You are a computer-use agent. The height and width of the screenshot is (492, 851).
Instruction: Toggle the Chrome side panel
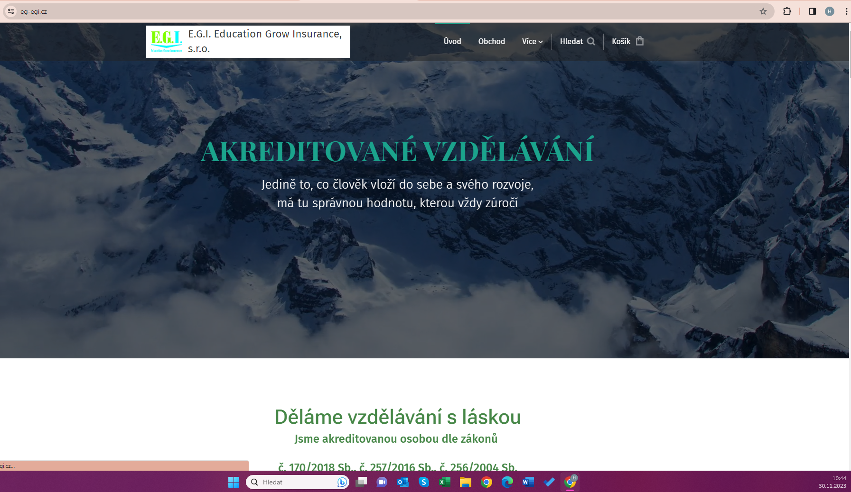point(812,11)
